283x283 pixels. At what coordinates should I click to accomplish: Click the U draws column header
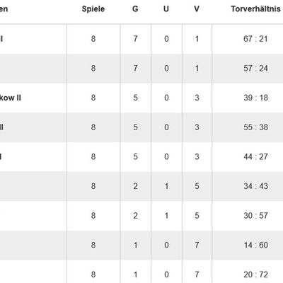166,9
